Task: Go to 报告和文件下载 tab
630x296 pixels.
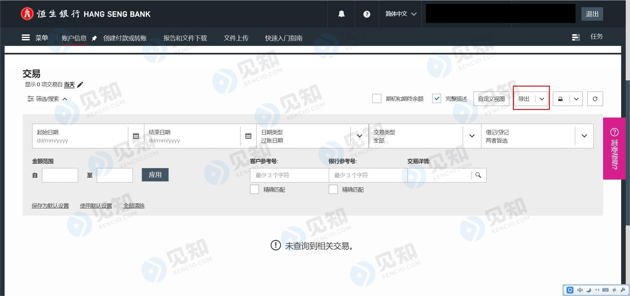Action: tap(185, 38)
